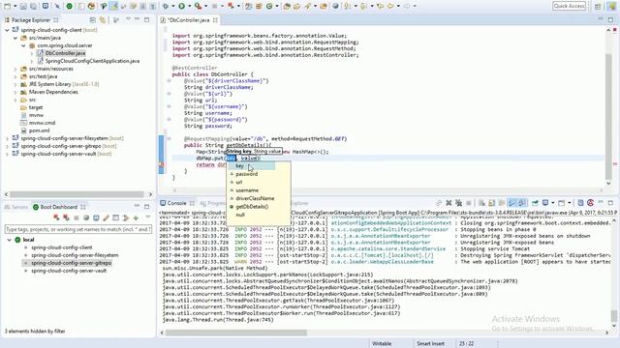Choose 'driverClassName' from autocomplete popup
Screen dimensions: 620x348
tap(255, 198)
